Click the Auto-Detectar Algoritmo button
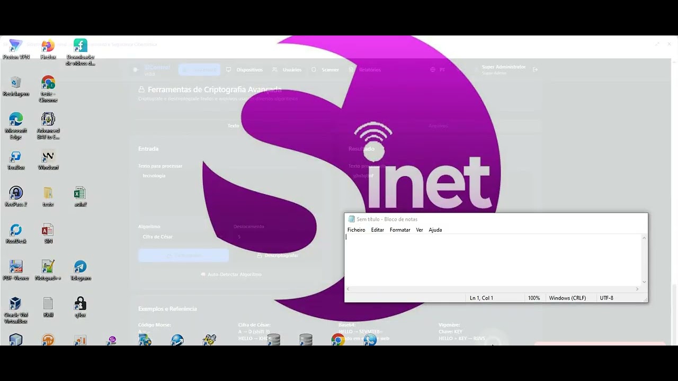Screen dimensions: 678x381 (x=231, y=275)
